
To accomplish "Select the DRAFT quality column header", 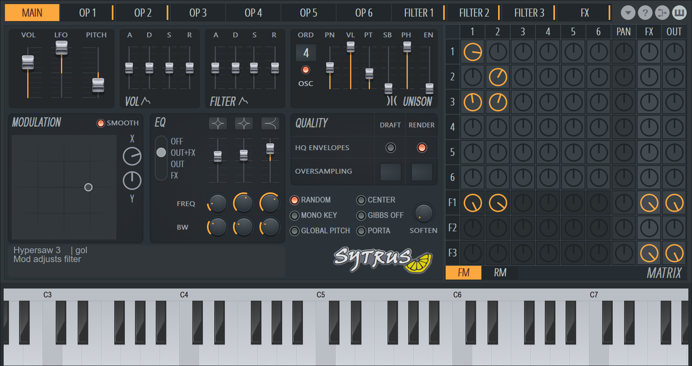I will (x=390, y=125).
